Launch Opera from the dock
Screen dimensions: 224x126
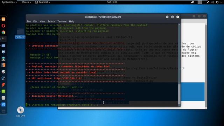[x=3, y=26]
